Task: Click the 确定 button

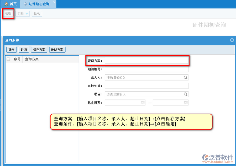Action: point(12,50)
